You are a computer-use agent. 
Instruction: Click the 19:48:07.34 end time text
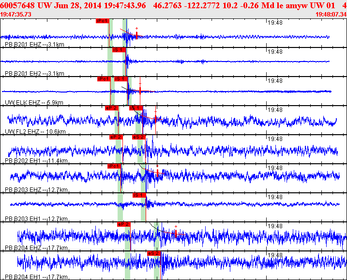pos(331,15)
